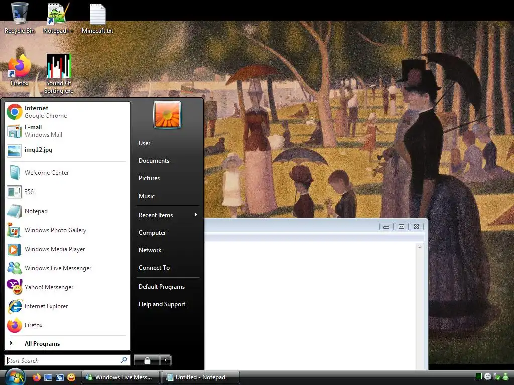Launch Firefox from Quick Launch bar
Image resolution: width=514 pixels, height=385 pixels.
36,377
